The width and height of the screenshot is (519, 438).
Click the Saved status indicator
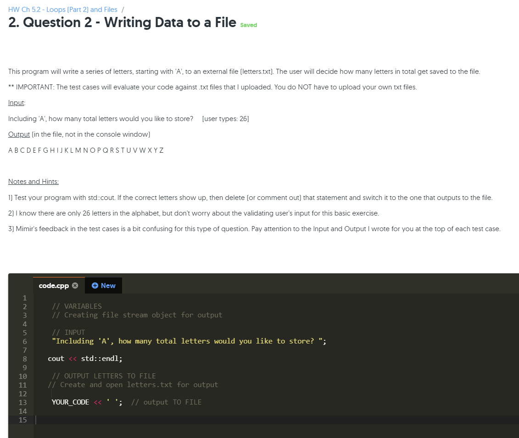point(249,25)
